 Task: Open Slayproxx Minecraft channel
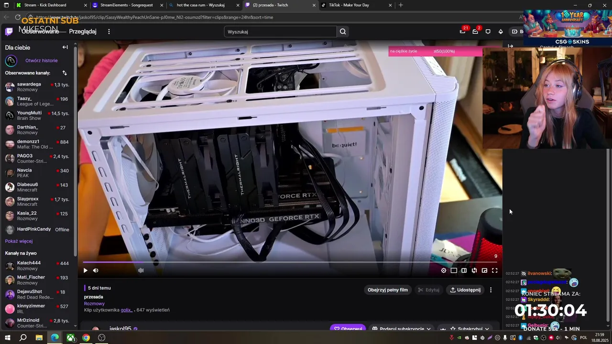point(38,202)
